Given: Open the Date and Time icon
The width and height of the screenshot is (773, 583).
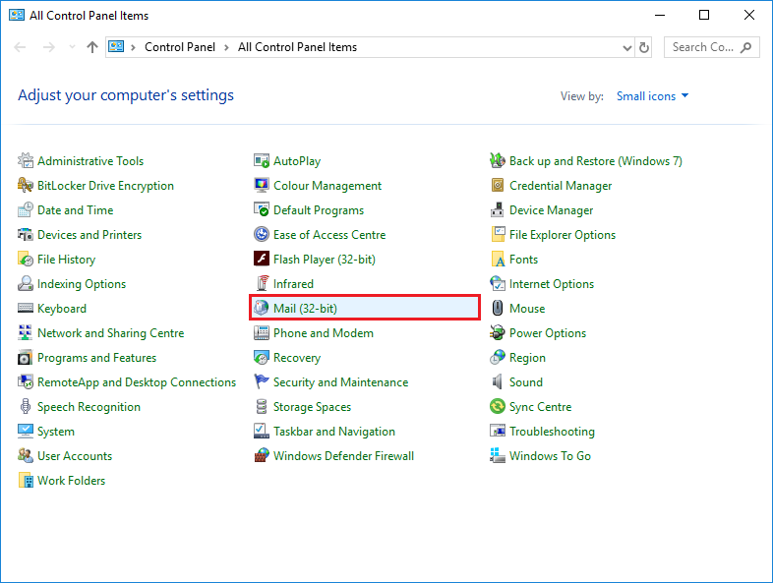Looking at the screenshot, I should tap(26, 210).
